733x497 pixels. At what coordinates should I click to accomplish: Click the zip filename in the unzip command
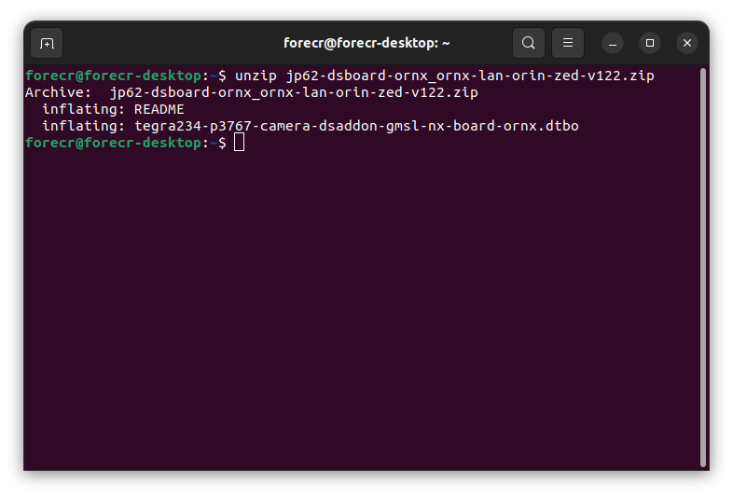[x=470, y=76]
